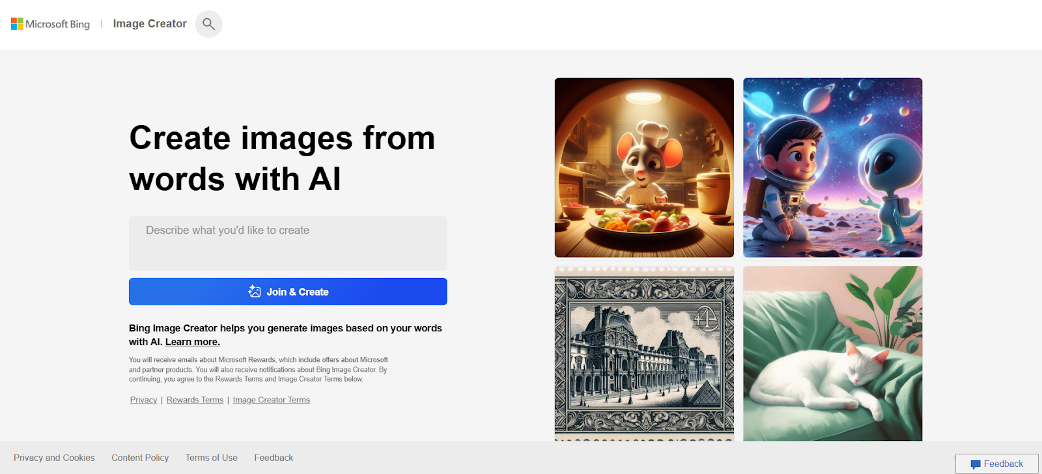Open the Privacy link below disclaimer
Image resolution: width=1042 pixels, height=474 pixels.
[x=143, y=400]
